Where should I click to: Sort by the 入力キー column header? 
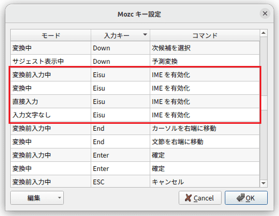[x=120, y=35]
